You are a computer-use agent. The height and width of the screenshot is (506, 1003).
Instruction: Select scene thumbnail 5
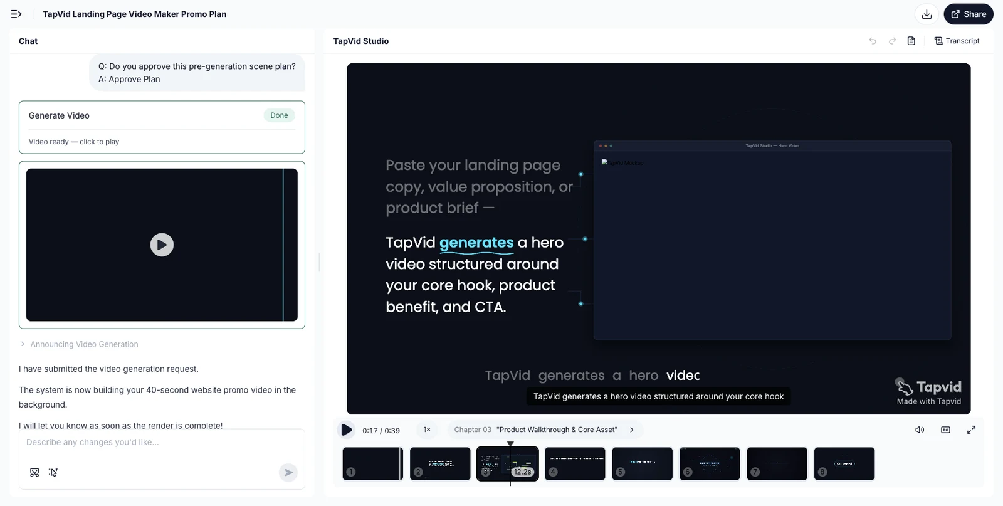pyautogui.click(x=643, y=464)
